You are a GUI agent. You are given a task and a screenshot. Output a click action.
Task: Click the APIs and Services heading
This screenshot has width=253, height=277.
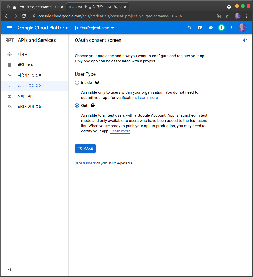click(37, 40)
